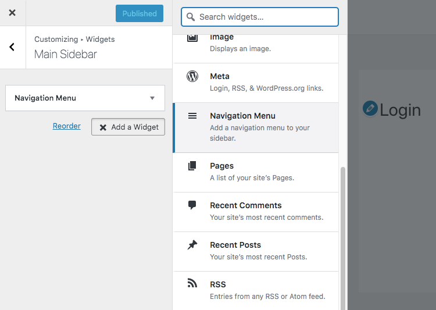
Task: Choose the Recent Posts widget
Action: pos(256,251)
